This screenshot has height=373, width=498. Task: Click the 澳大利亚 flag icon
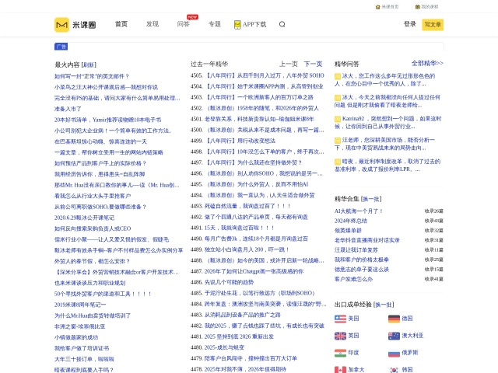pos(394,336)
